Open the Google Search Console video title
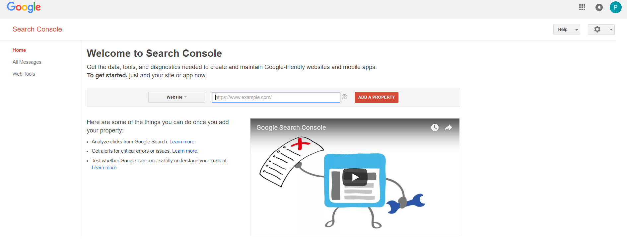The image size is (627, 239). [x=291, y=127]
